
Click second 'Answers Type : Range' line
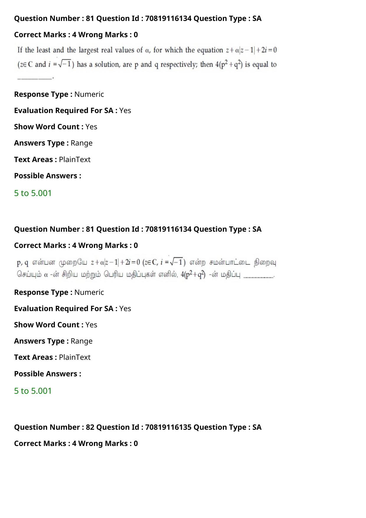tap(53, 341)
